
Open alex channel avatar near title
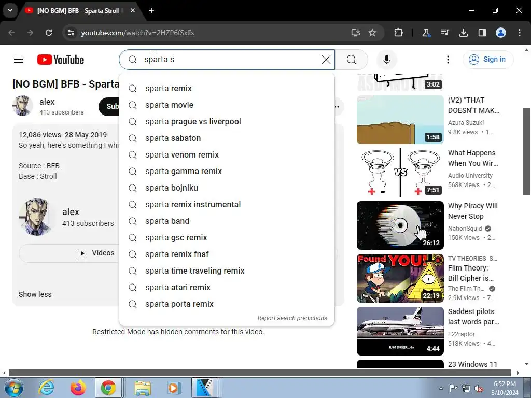tap(23, 106)
